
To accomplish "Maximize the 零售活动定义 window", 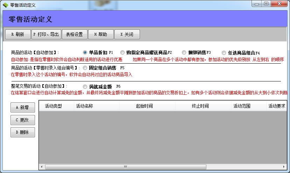I will [x=266, y=4].
